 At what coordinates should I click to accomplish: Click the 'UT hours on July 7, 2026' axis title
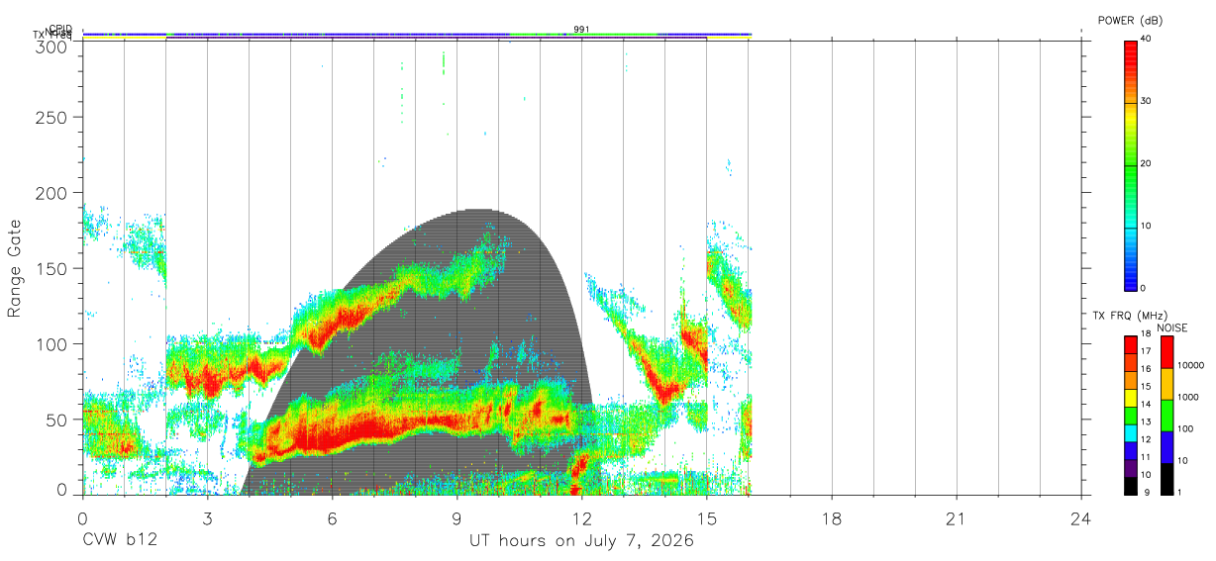coord(581,542)
